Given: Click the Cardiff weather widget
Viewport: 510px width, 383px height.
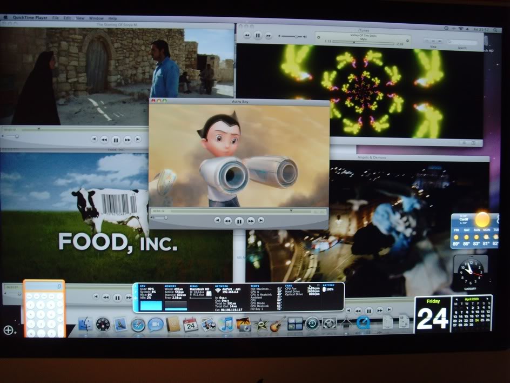Looking at the screenshot, I should (474, 230).
